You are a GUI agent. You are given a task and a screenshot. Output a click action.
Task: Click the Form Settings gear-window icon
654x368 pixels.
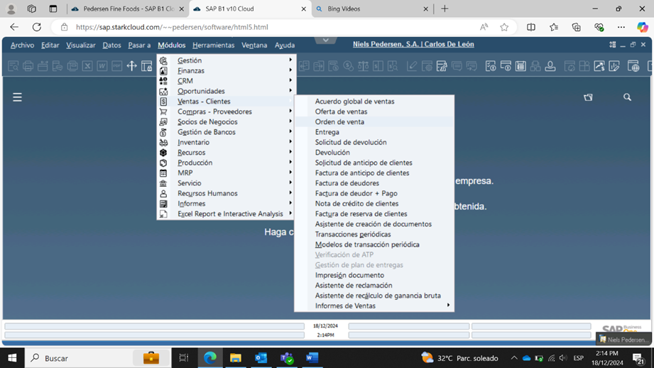click(x=427, y=66)
